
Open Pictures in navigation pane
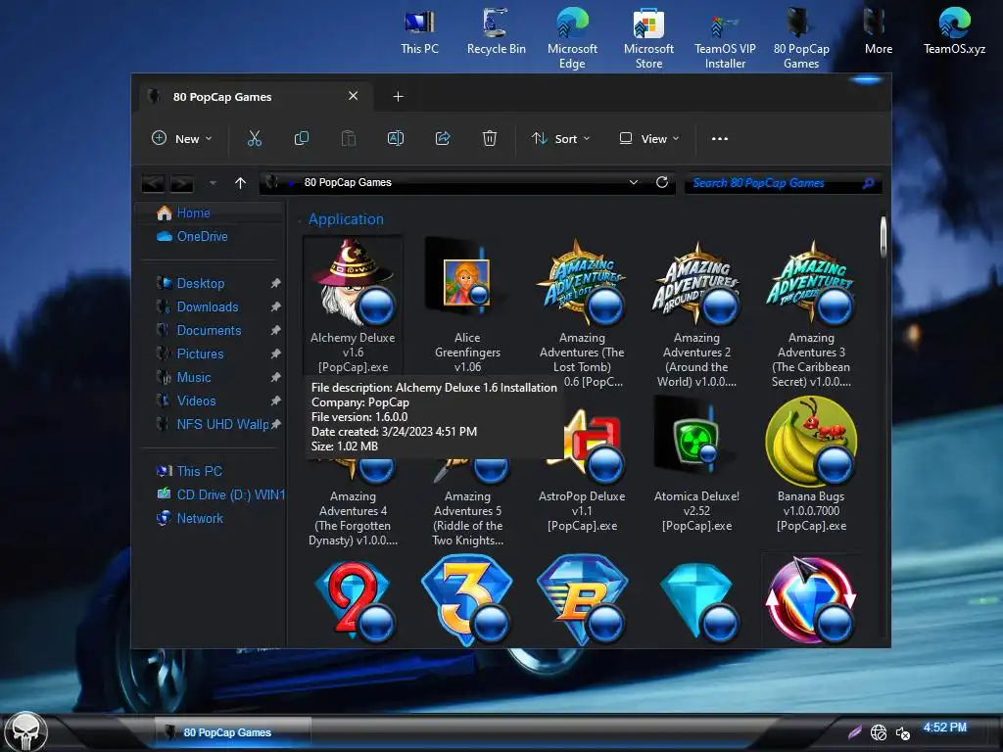tap(200, 354)
